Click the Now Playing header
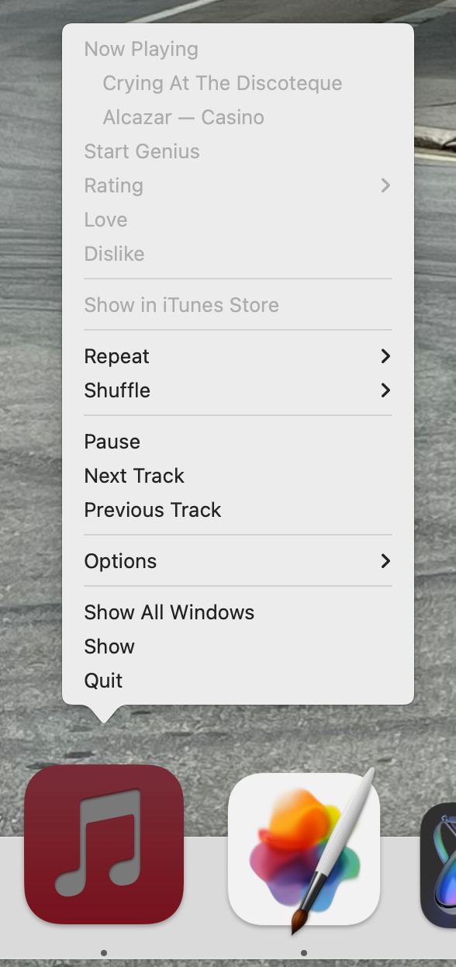 coord(141,49)
